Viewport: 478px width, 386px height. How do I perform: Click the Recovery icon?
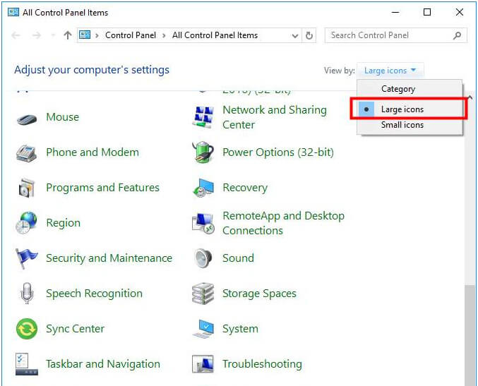click(x=203, y=188)
